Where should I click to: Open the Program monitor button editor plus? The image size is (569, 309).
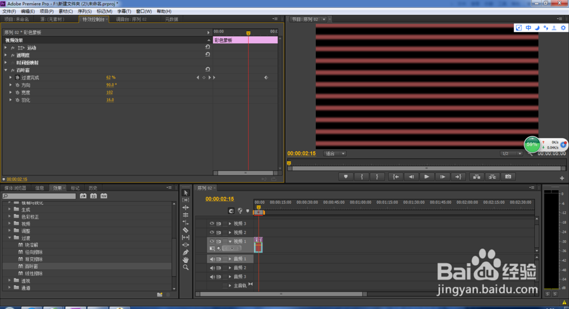562,178
